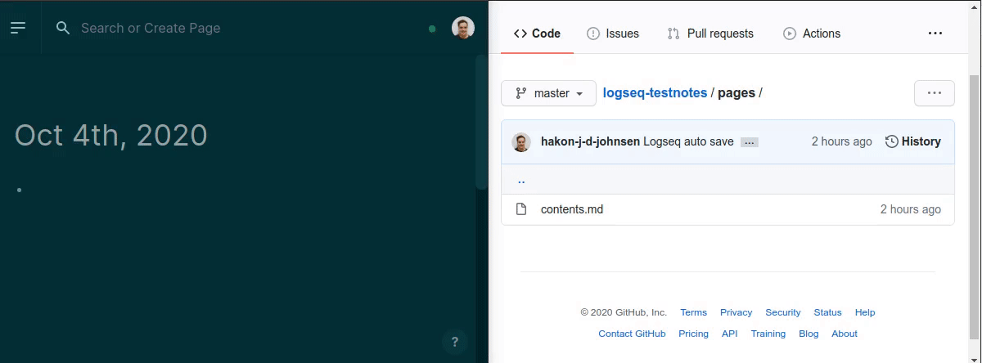Viewport: 982px width, 363px height.
Task: Go up to parent directory link
Action: pos(521,180)
